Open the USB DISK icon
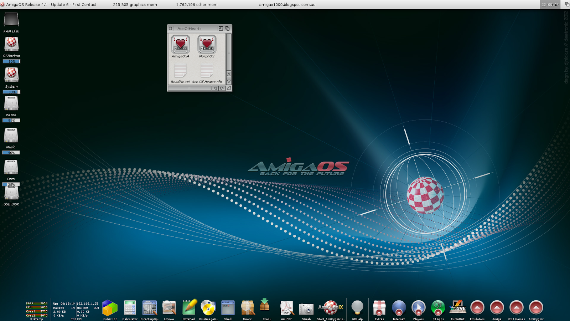 (x=11, y=194)
